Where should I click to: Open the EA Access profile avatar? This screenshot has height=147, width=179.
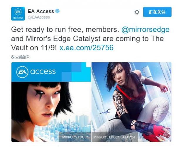[18, 14]
